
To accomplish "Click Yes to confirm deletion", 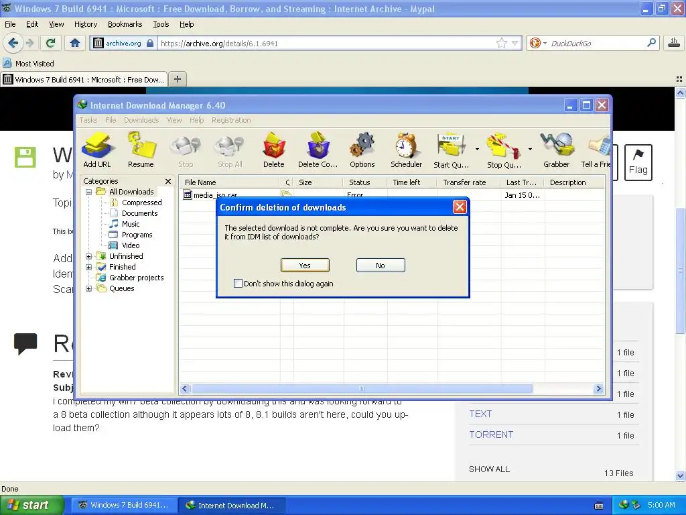I will tap(305, 266).
